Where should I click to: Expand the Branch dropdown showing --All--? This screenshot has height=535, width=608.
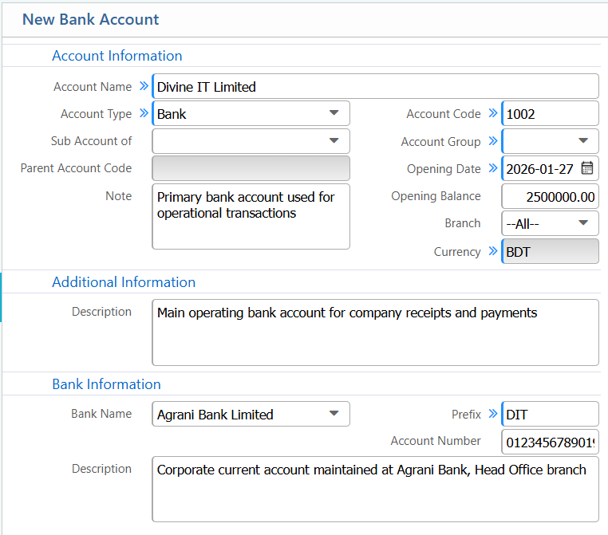click(x=551, y=223)
